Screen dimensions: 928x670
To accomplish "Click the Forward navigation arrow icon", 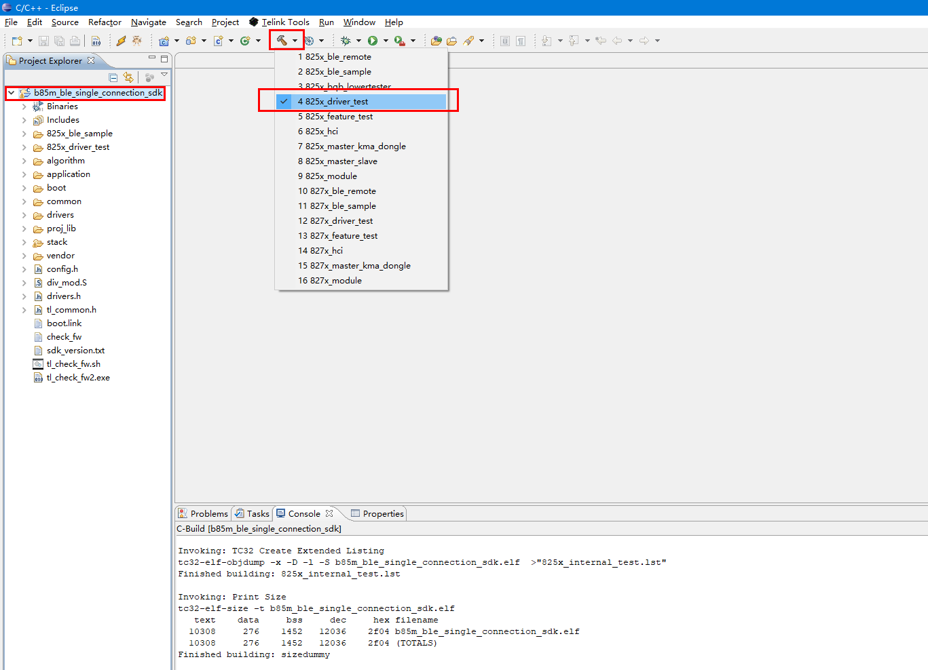I will click(x=644, y=41).
